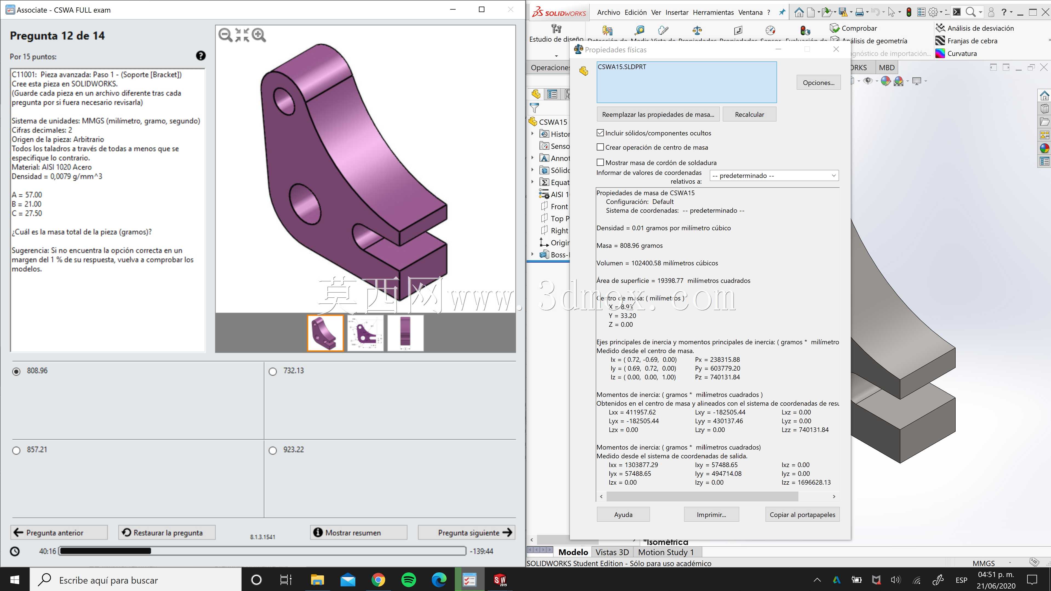Click Reemplazar las propiedades de masa button
The height and width of the screenshot is (591, 1051).
coord(658,114)
